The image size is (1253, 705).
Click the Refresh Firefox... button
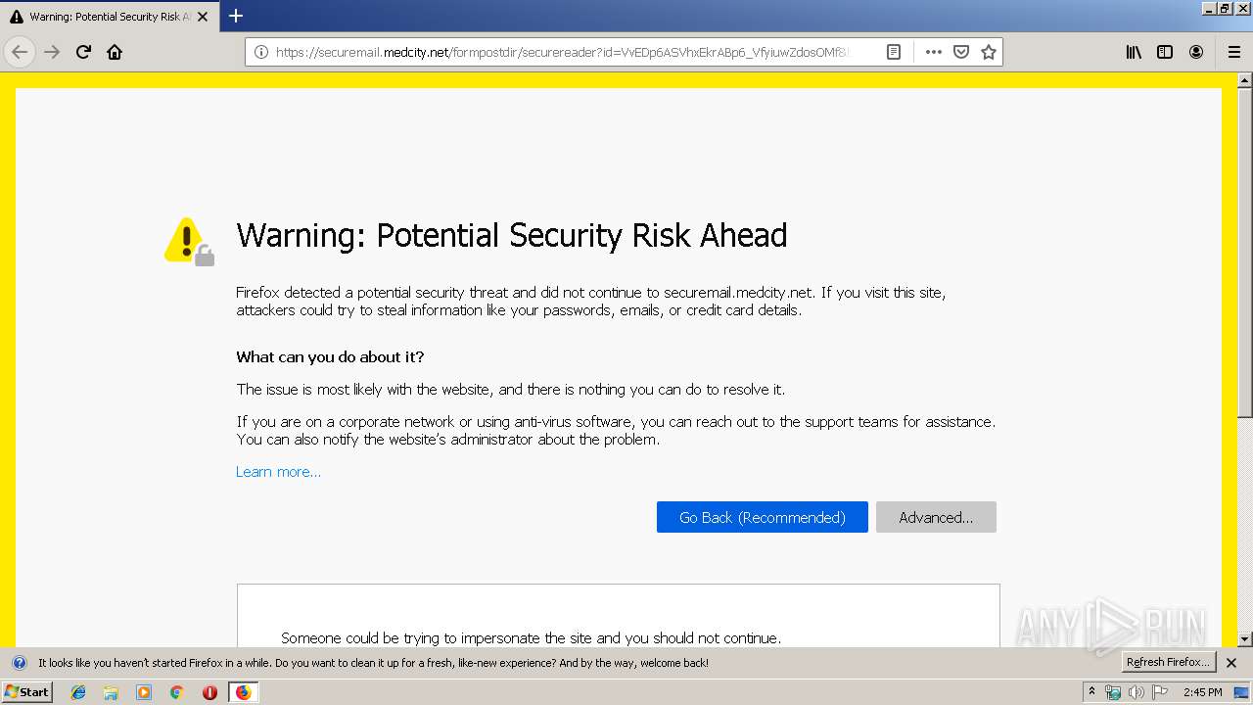pos(1168,662)
